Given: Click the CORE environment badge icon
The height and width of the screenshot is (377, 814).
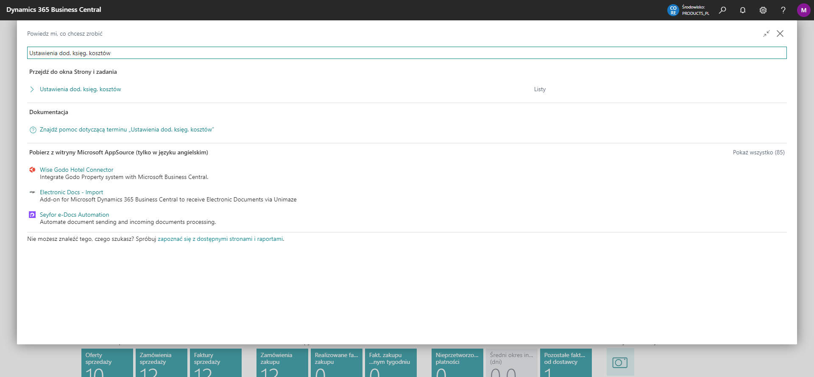Looking at the screenshot, I should point(673,10).
